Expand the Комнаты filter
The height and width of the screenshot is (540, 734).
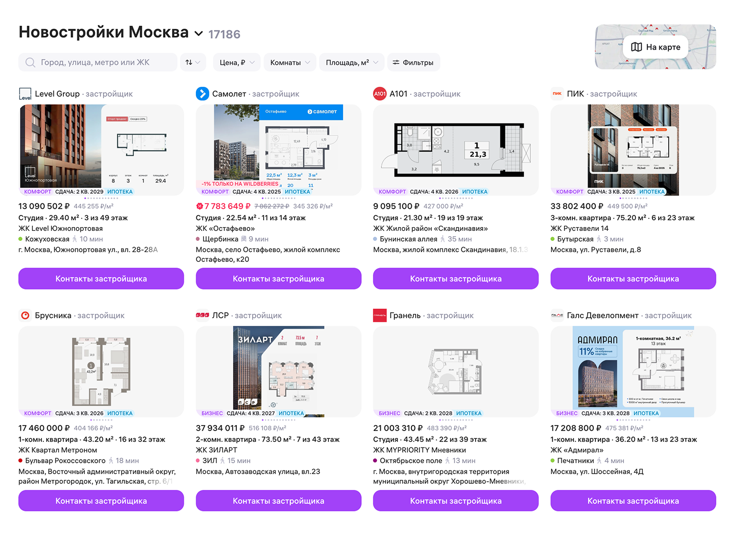[290, 62]
